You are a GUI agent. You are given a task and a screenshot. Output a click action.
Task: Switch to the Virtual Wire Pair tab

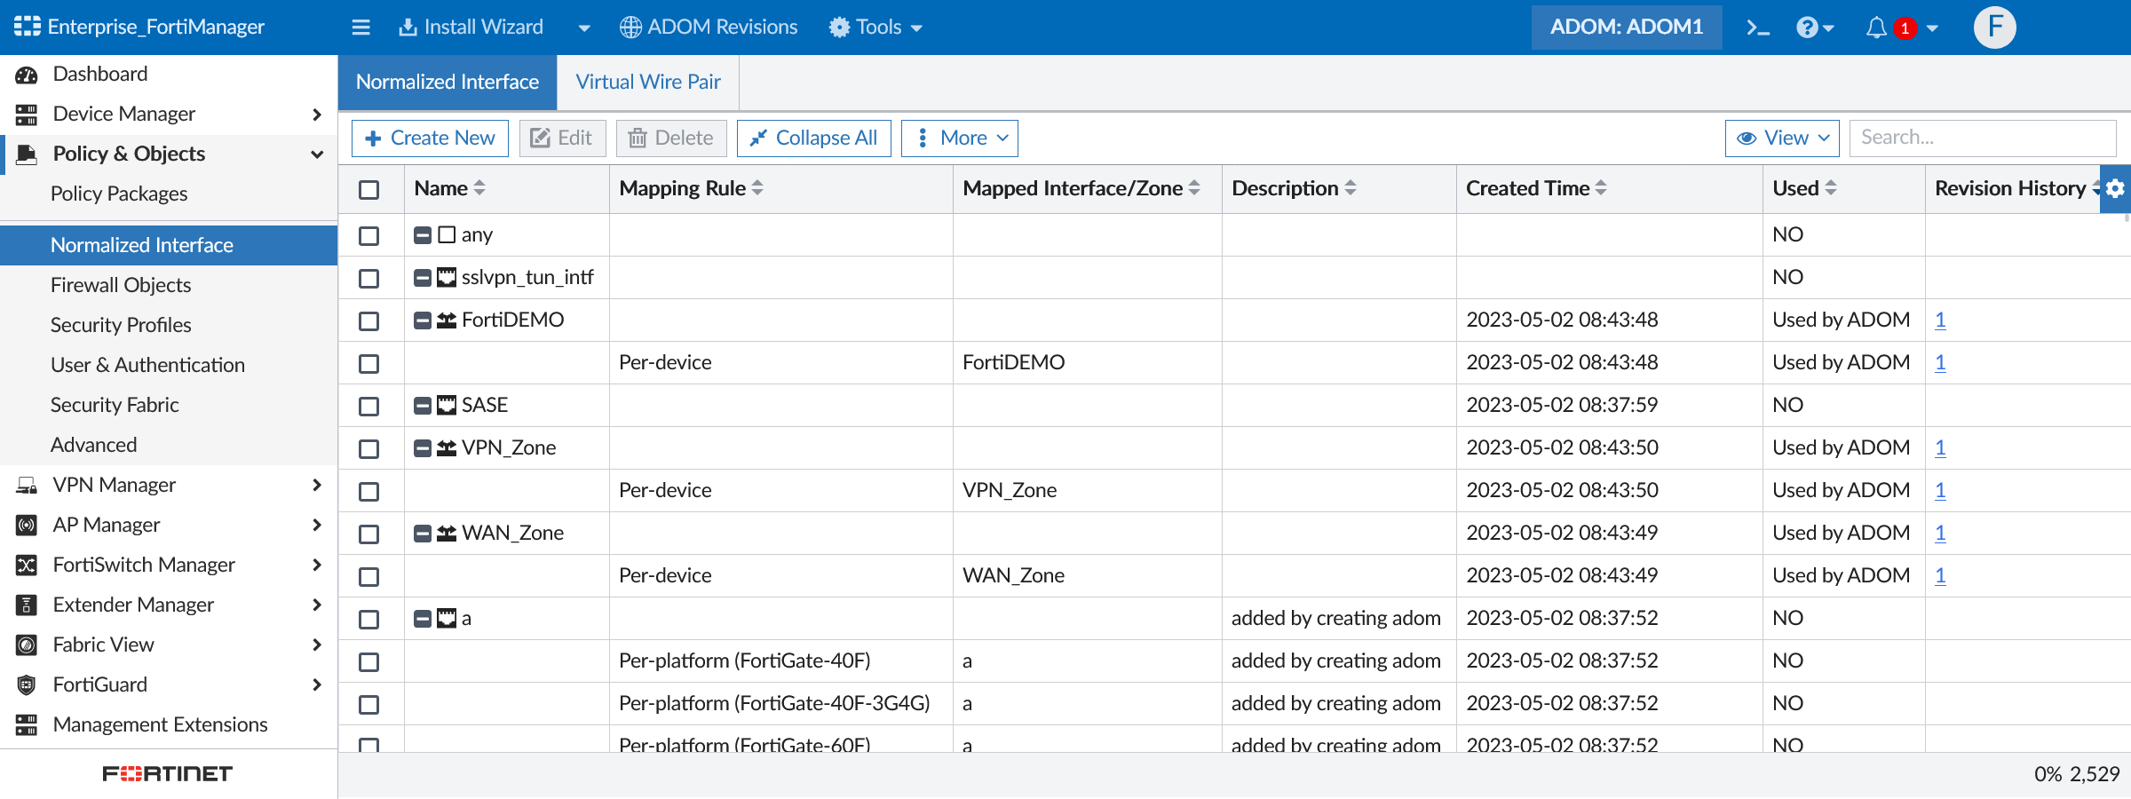pyautogui.click(x=647, y=82)
